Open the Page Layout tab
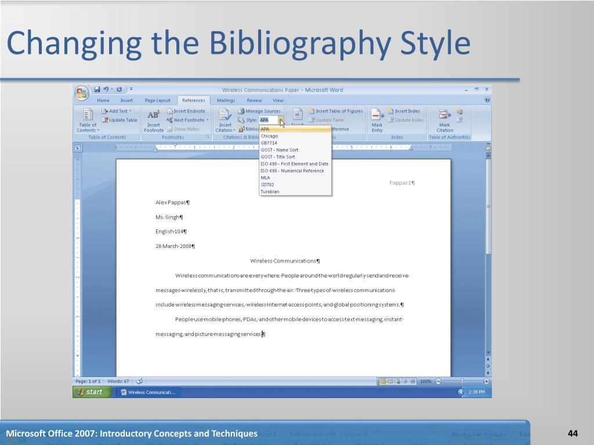This screenshot has width=594, height=445. pyautogui.click(x=158, y=100)
